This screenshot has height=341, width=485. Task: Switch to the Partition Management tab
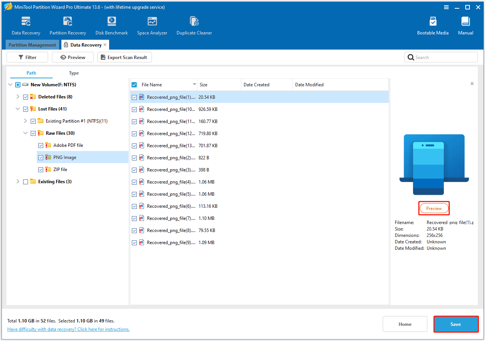[x=32, y=45]
